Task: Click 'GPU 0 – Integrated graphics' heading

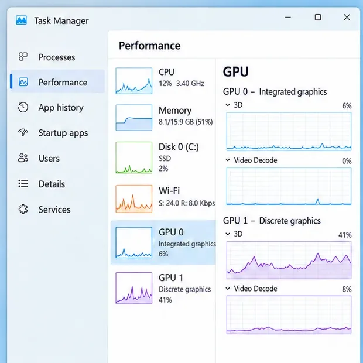Action: 275,92
